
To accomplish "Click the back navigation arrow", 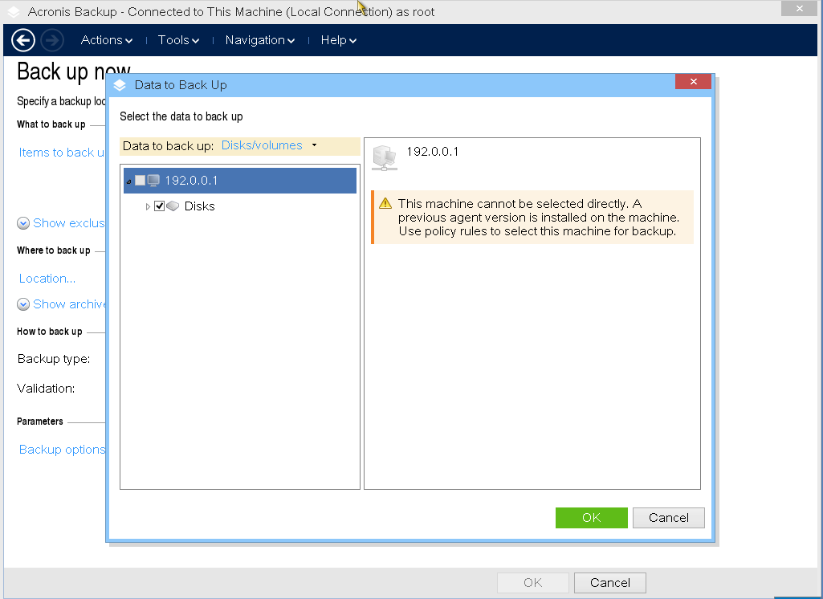I will tap(23, 40).
